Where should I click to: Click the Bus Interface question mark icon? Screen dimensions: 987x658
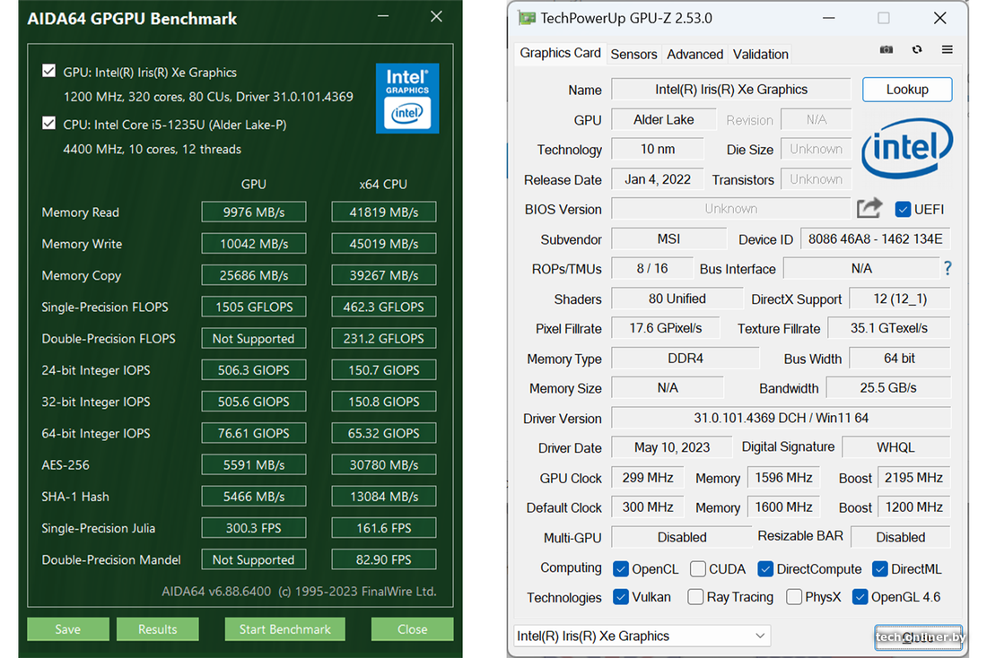(x=947, y=268)
